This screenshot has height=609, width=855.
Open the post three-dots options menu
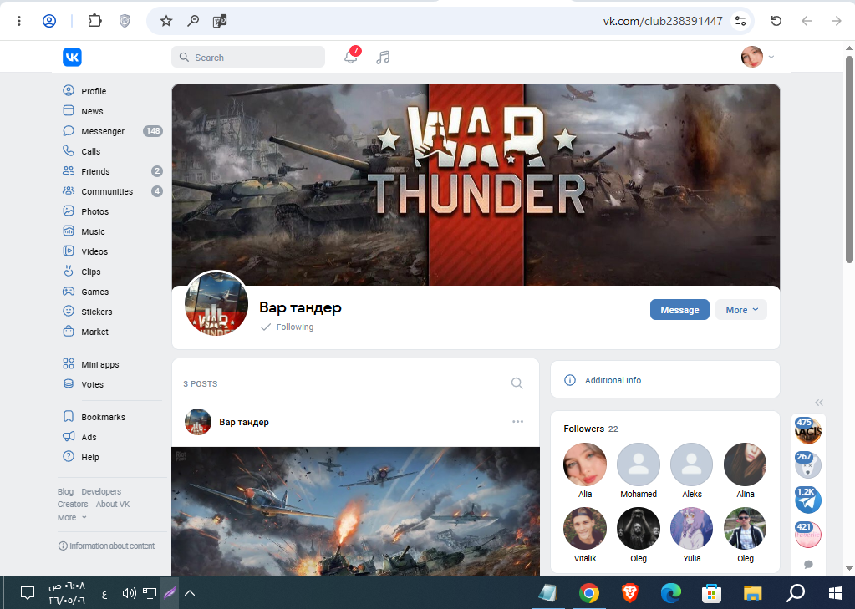[x=517, y=421]
